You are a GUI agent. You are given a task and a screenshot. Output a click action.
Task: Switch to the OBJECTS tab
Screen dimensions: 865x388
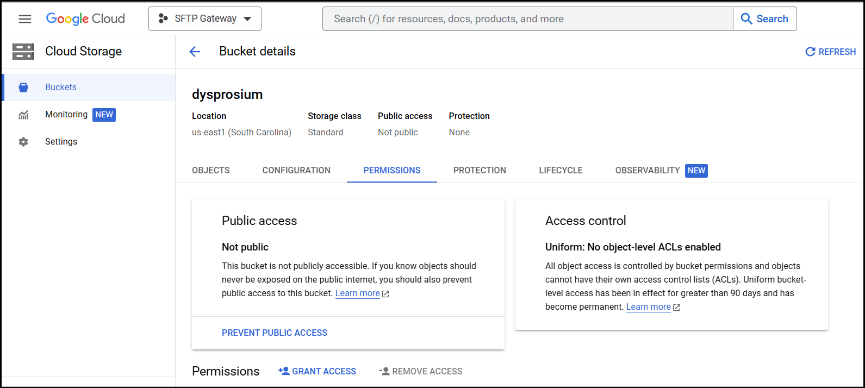[x=211, y=170]
